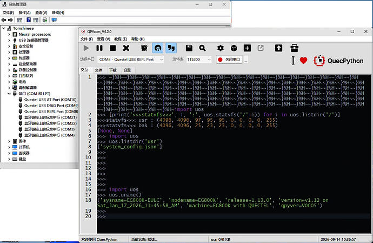The image size is (373, 243).
Task: Select Quectel USB DIAG Port (COM9)
Action: point(51,106)
